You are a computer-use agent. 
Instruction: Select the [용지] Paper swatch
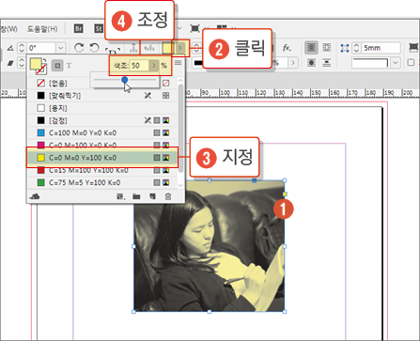tap(102, 108)
